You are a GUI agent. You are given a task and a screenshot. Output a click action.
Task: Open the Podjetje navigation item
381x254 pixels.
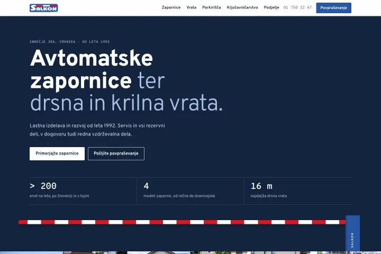271,7
